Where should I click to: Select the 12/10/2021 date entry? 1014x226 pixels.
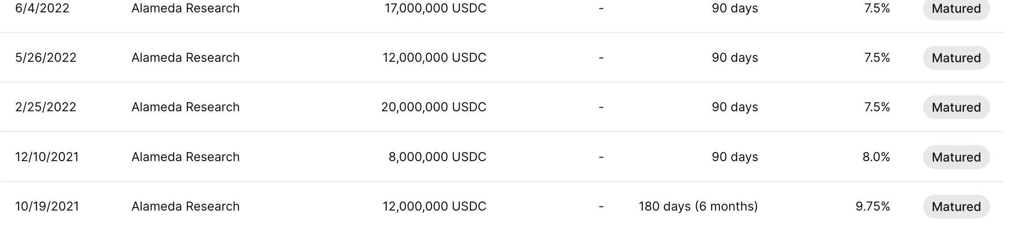coord(47,157)
